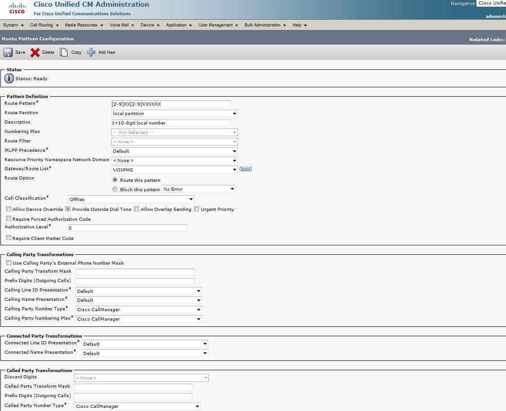Click the Called Party Transform Mask field
The width and height of the screenshot is (506, 411).
coord(134,387)
